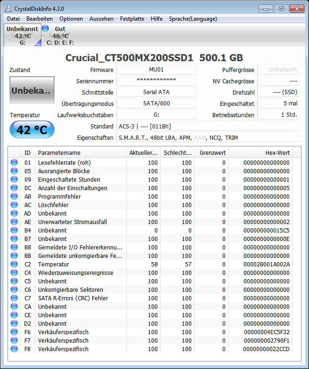The height and width of the screenshot is (369, 309).
Task: Click status orb for Gemeldete unkorrigierbare Fehler row
Action: click(14, 256)
